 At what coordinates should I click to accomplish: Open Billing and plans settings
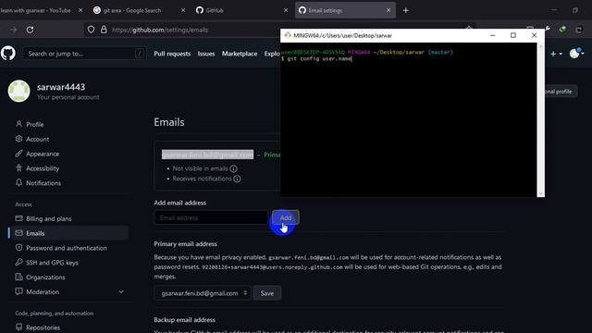[49, 218]
